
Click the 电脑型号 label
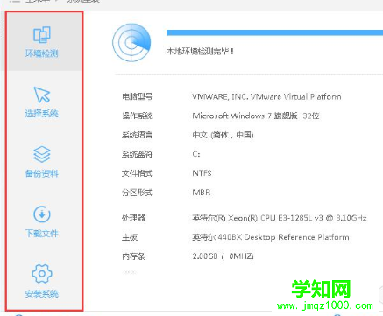[138, 96]
